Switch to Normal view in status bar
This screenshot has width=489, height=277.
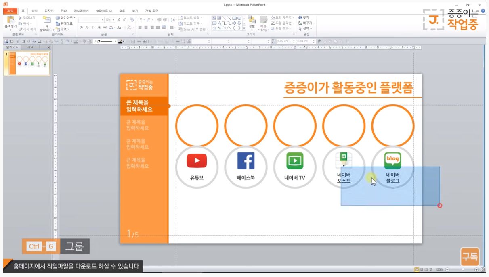tap(416, 269)
